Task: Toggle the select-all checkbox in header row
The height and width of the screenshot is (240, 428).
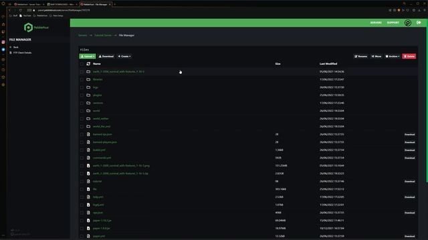Action: 82,64
